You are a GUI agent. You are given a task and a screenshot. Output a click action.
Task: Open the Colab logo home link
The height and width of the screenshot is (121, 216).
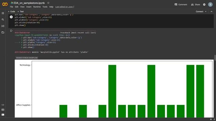pos(5,4)
